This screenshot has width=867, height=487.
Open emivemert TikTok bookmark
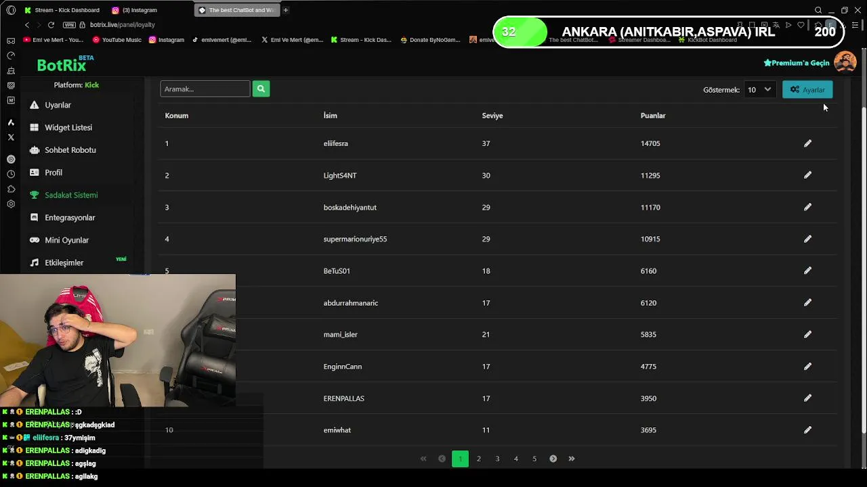pos(221,40)
